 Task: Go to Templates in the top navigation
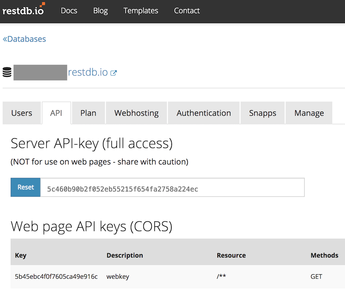(141, 11)
